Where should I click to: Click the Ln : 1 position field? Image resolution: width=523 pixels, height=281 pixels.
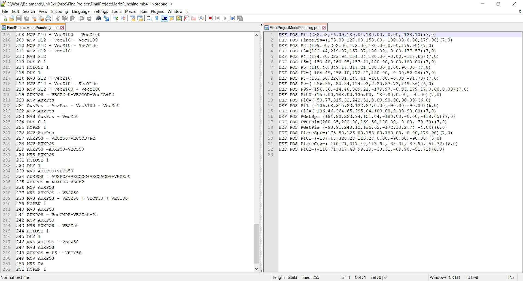(x=346, y=277)
